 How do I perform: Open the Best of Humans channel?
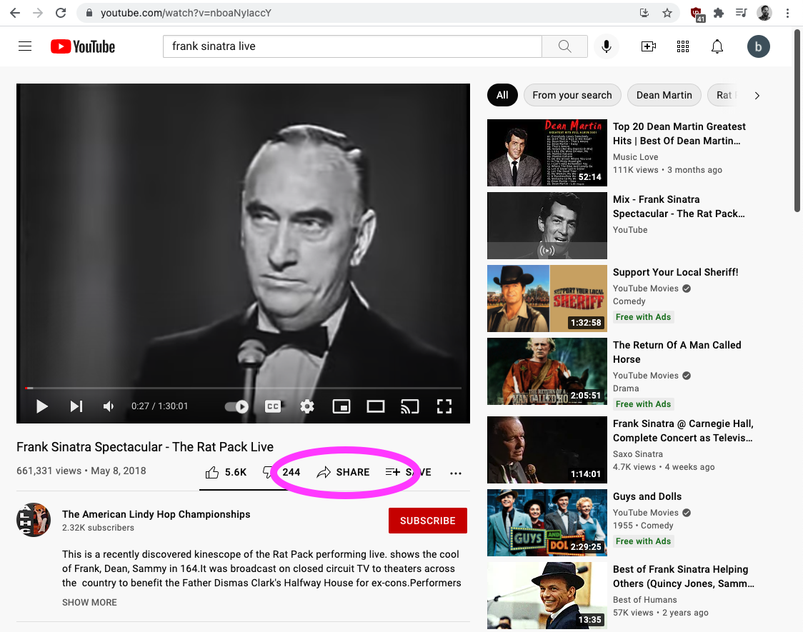[644, 600]
